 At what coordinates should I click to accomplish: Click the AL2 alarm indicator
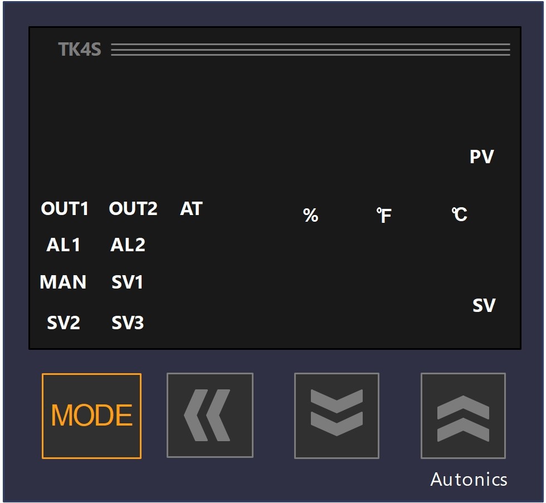pyautogui.click(x=128, y=245)
